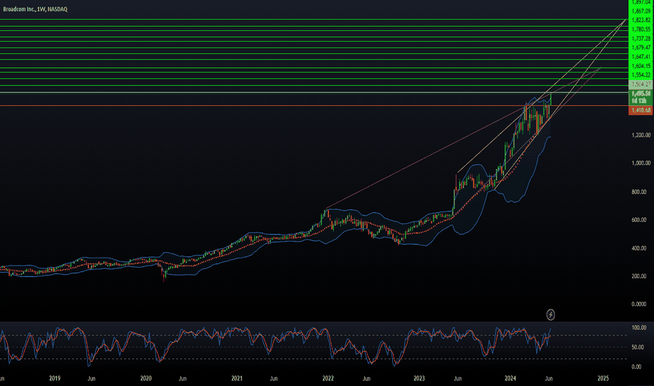Click the 1,000.00 axis value
The width and height of the screenshot is (654, 386).
click(641, 163)
